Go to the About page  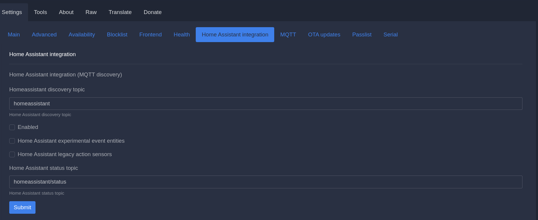66,12
